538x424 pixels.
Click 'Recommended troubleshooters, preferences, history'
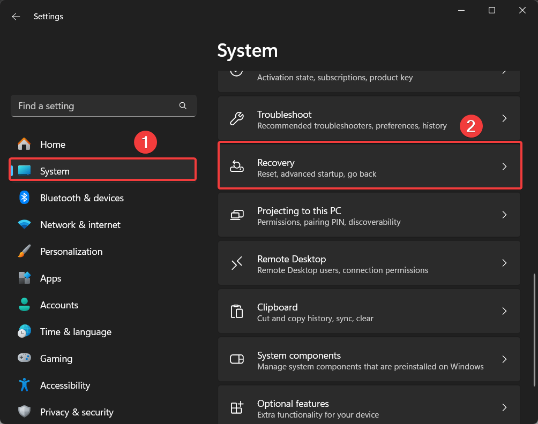tap(352, 126)
